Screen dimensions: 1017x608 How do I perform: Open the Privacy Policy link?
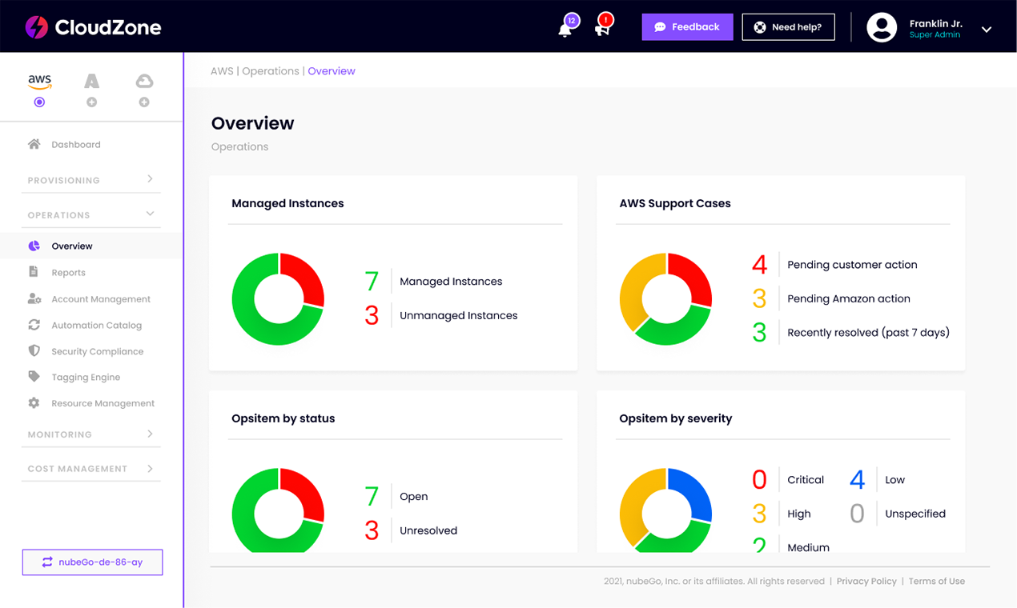click(x=866, y=582)
